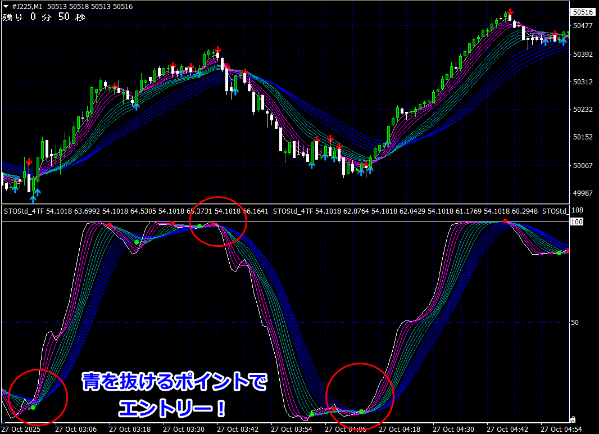Screen dimensions: 599x434
Task: Click the current price tag 50516
Action: tap(583, 12)
